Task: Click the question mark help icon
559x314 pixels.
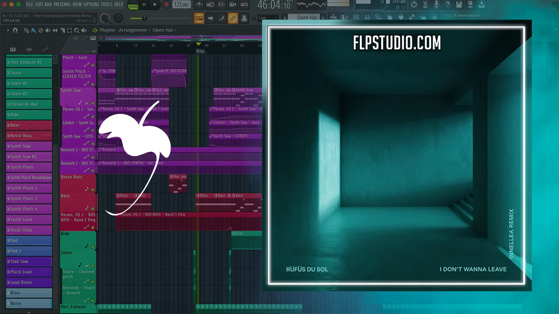Action: coord(448,5)
